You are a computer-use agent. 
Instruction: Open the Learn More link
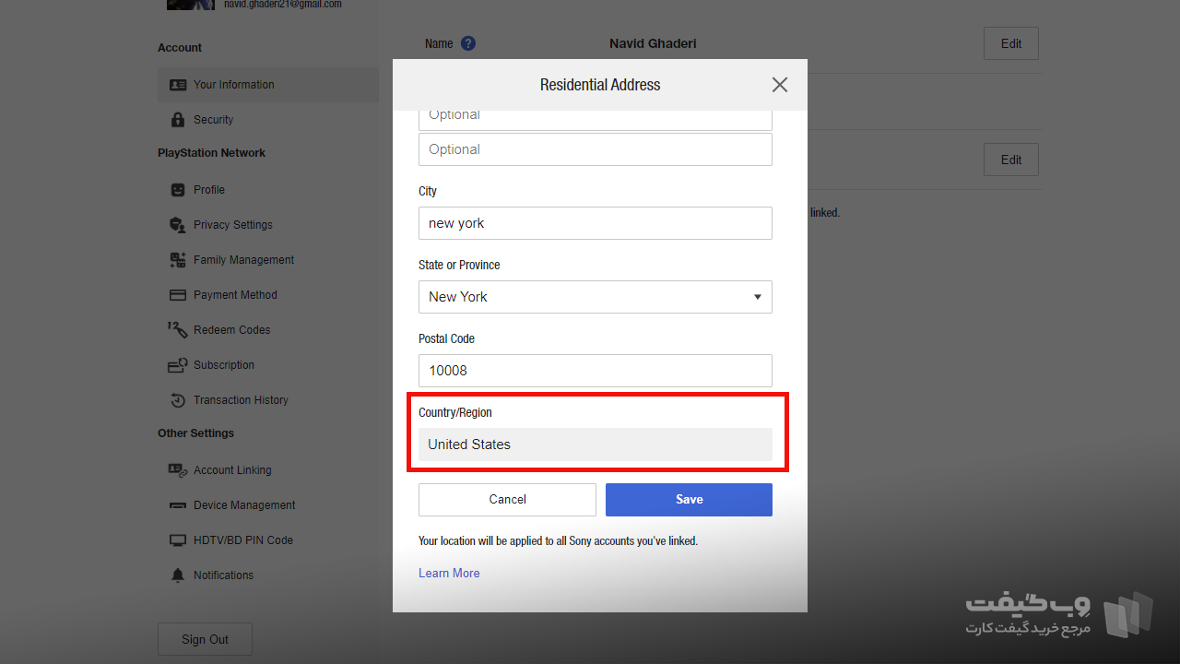pyautogui.click(x=449, y=574)
